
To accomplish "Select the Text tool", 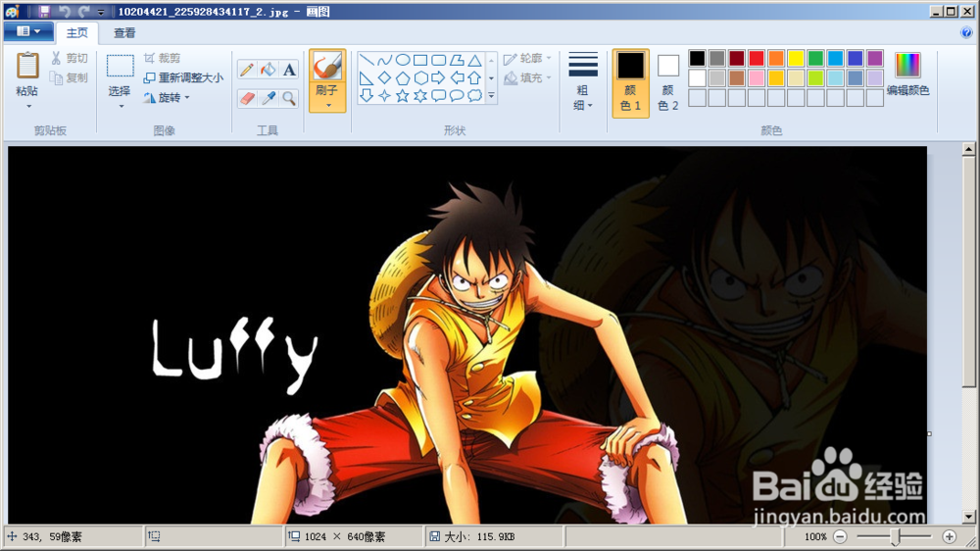I will coord(289,70).
